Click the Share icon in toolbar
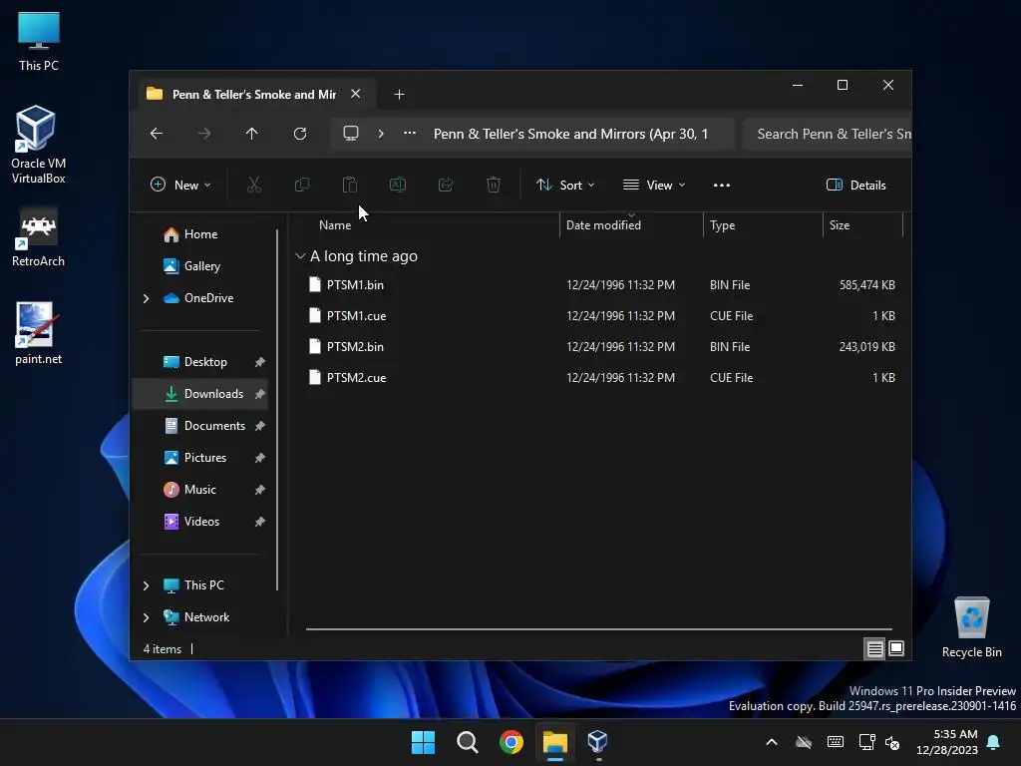This screenshot has width=1021, height=766. pos(446,185)
